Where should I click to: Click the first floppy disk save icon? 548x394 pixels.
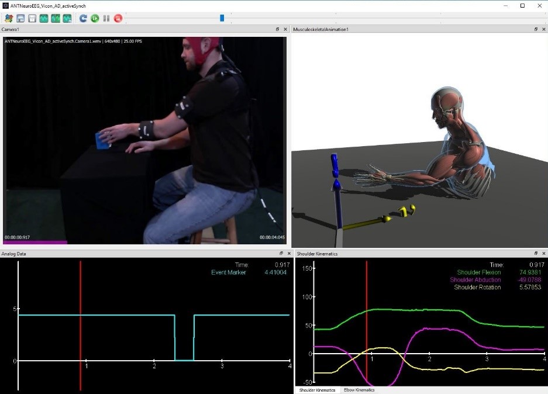(20, 18)
